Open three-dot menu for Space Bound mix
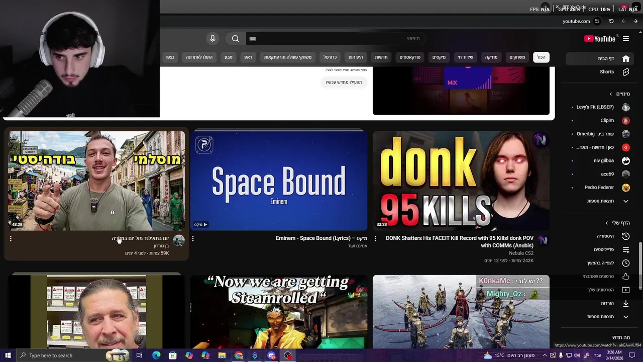The height and width of the screenshot is (362, 643). click(193, 239)
